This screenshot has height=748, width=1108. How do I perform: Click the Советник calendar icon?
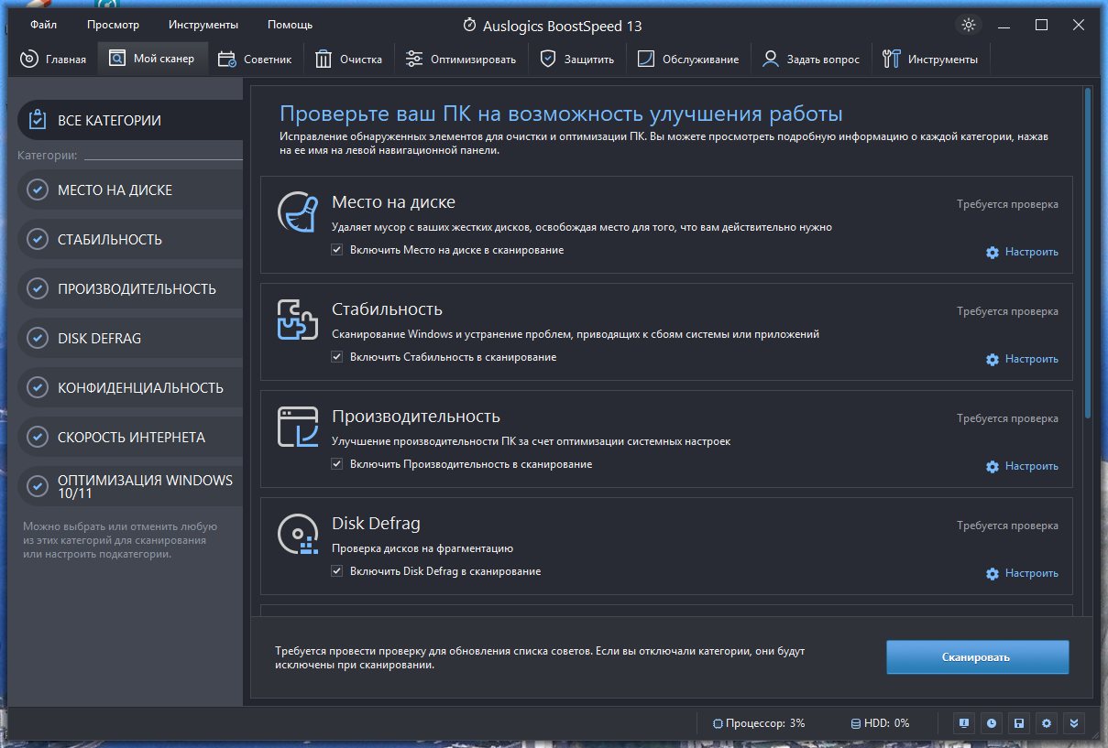tap(227, 60)
